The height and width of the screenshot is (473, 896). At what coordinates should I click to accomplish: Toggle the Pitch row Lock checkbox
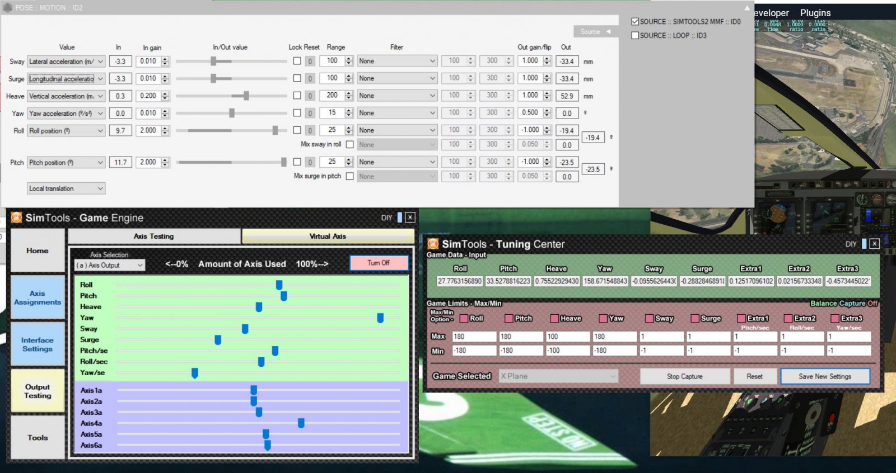click(297, 162)
